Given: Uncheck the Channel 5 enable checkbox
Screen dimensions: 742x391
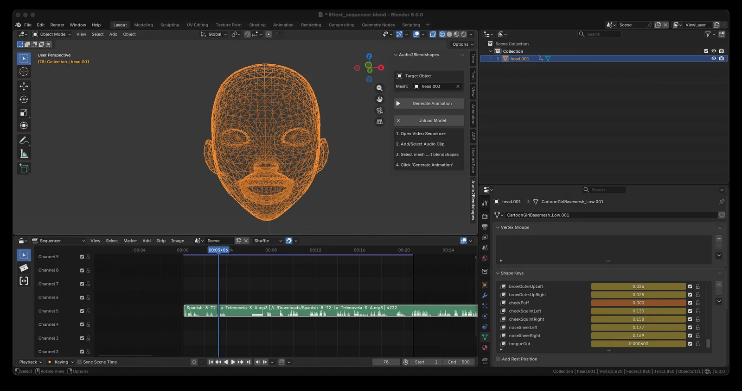Looking at the screenshot, I should coord(82,311).
